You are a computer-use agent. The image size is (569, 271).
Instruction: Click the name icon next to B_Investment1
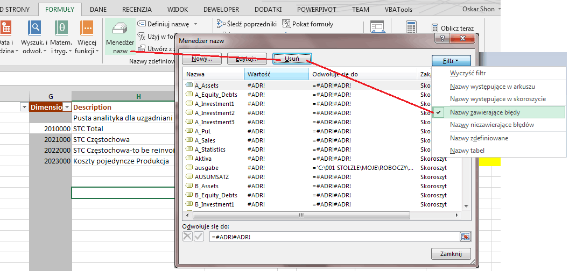pyautogui.click(x=189, y=204)
